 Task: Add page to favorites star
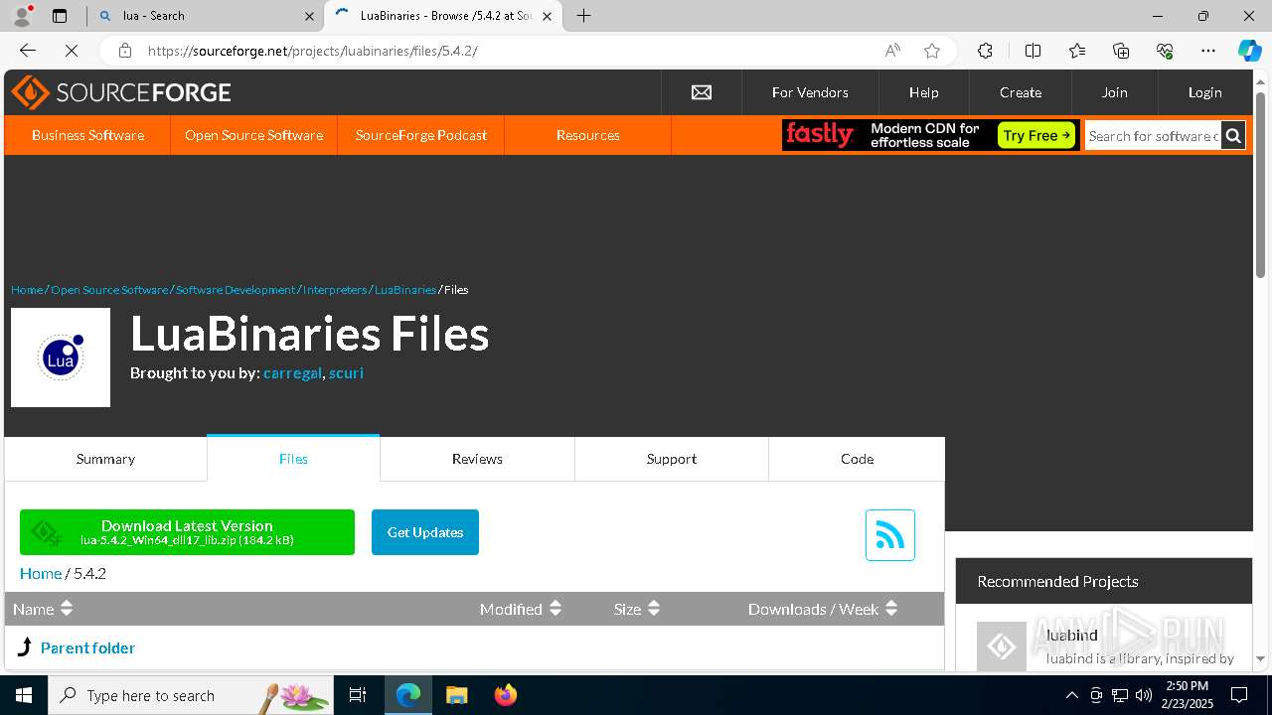[x=931, y=51]
